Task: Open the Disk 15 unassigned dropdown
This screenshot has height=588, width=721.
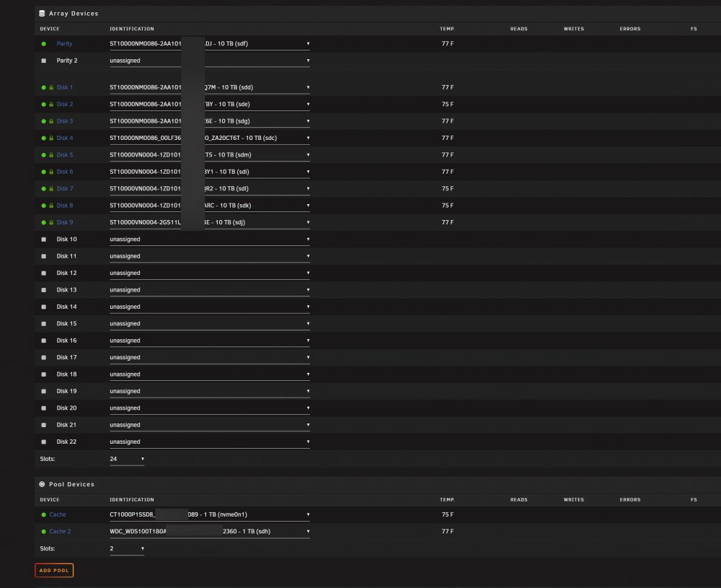Action: click(210, 323)
